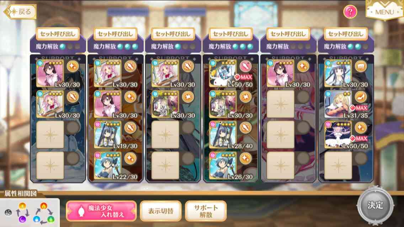Click the sixth team's セット呼び出し button
The width and height of the screenshot is (404, 227).
[346, 34]
